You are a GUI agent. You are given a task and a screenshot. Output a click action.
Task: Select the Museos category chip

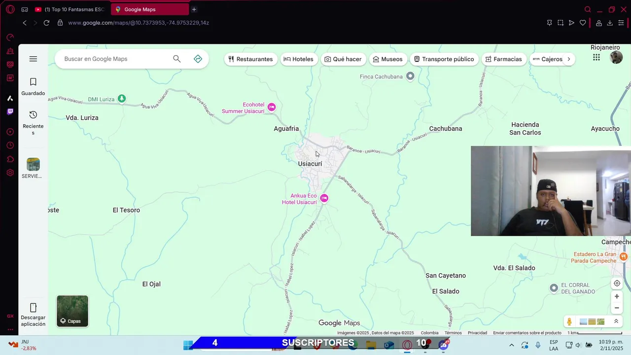coord(387,59)
